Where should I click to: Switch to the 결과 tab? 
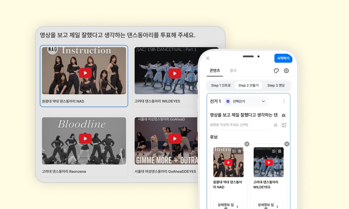click(233, 70)
